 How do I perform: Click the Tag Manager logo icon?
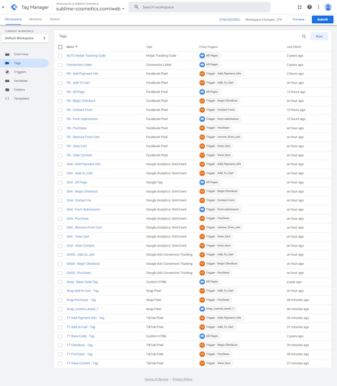14,7
